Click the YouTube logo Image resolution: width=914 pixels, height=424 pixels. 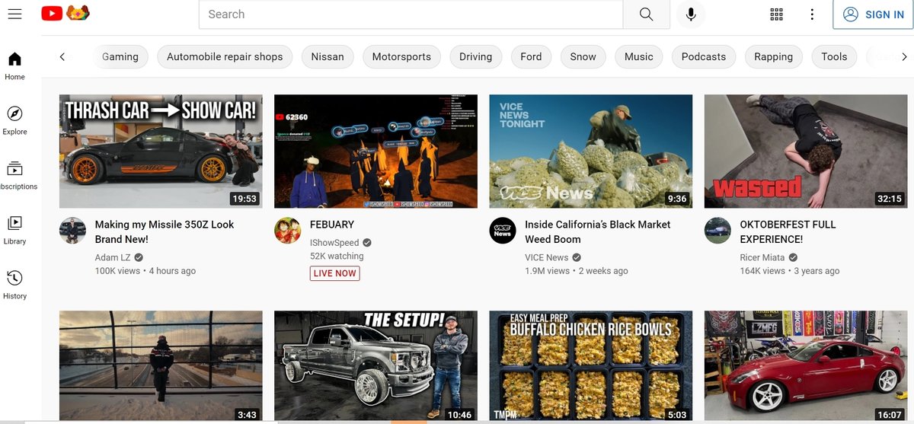53,14
